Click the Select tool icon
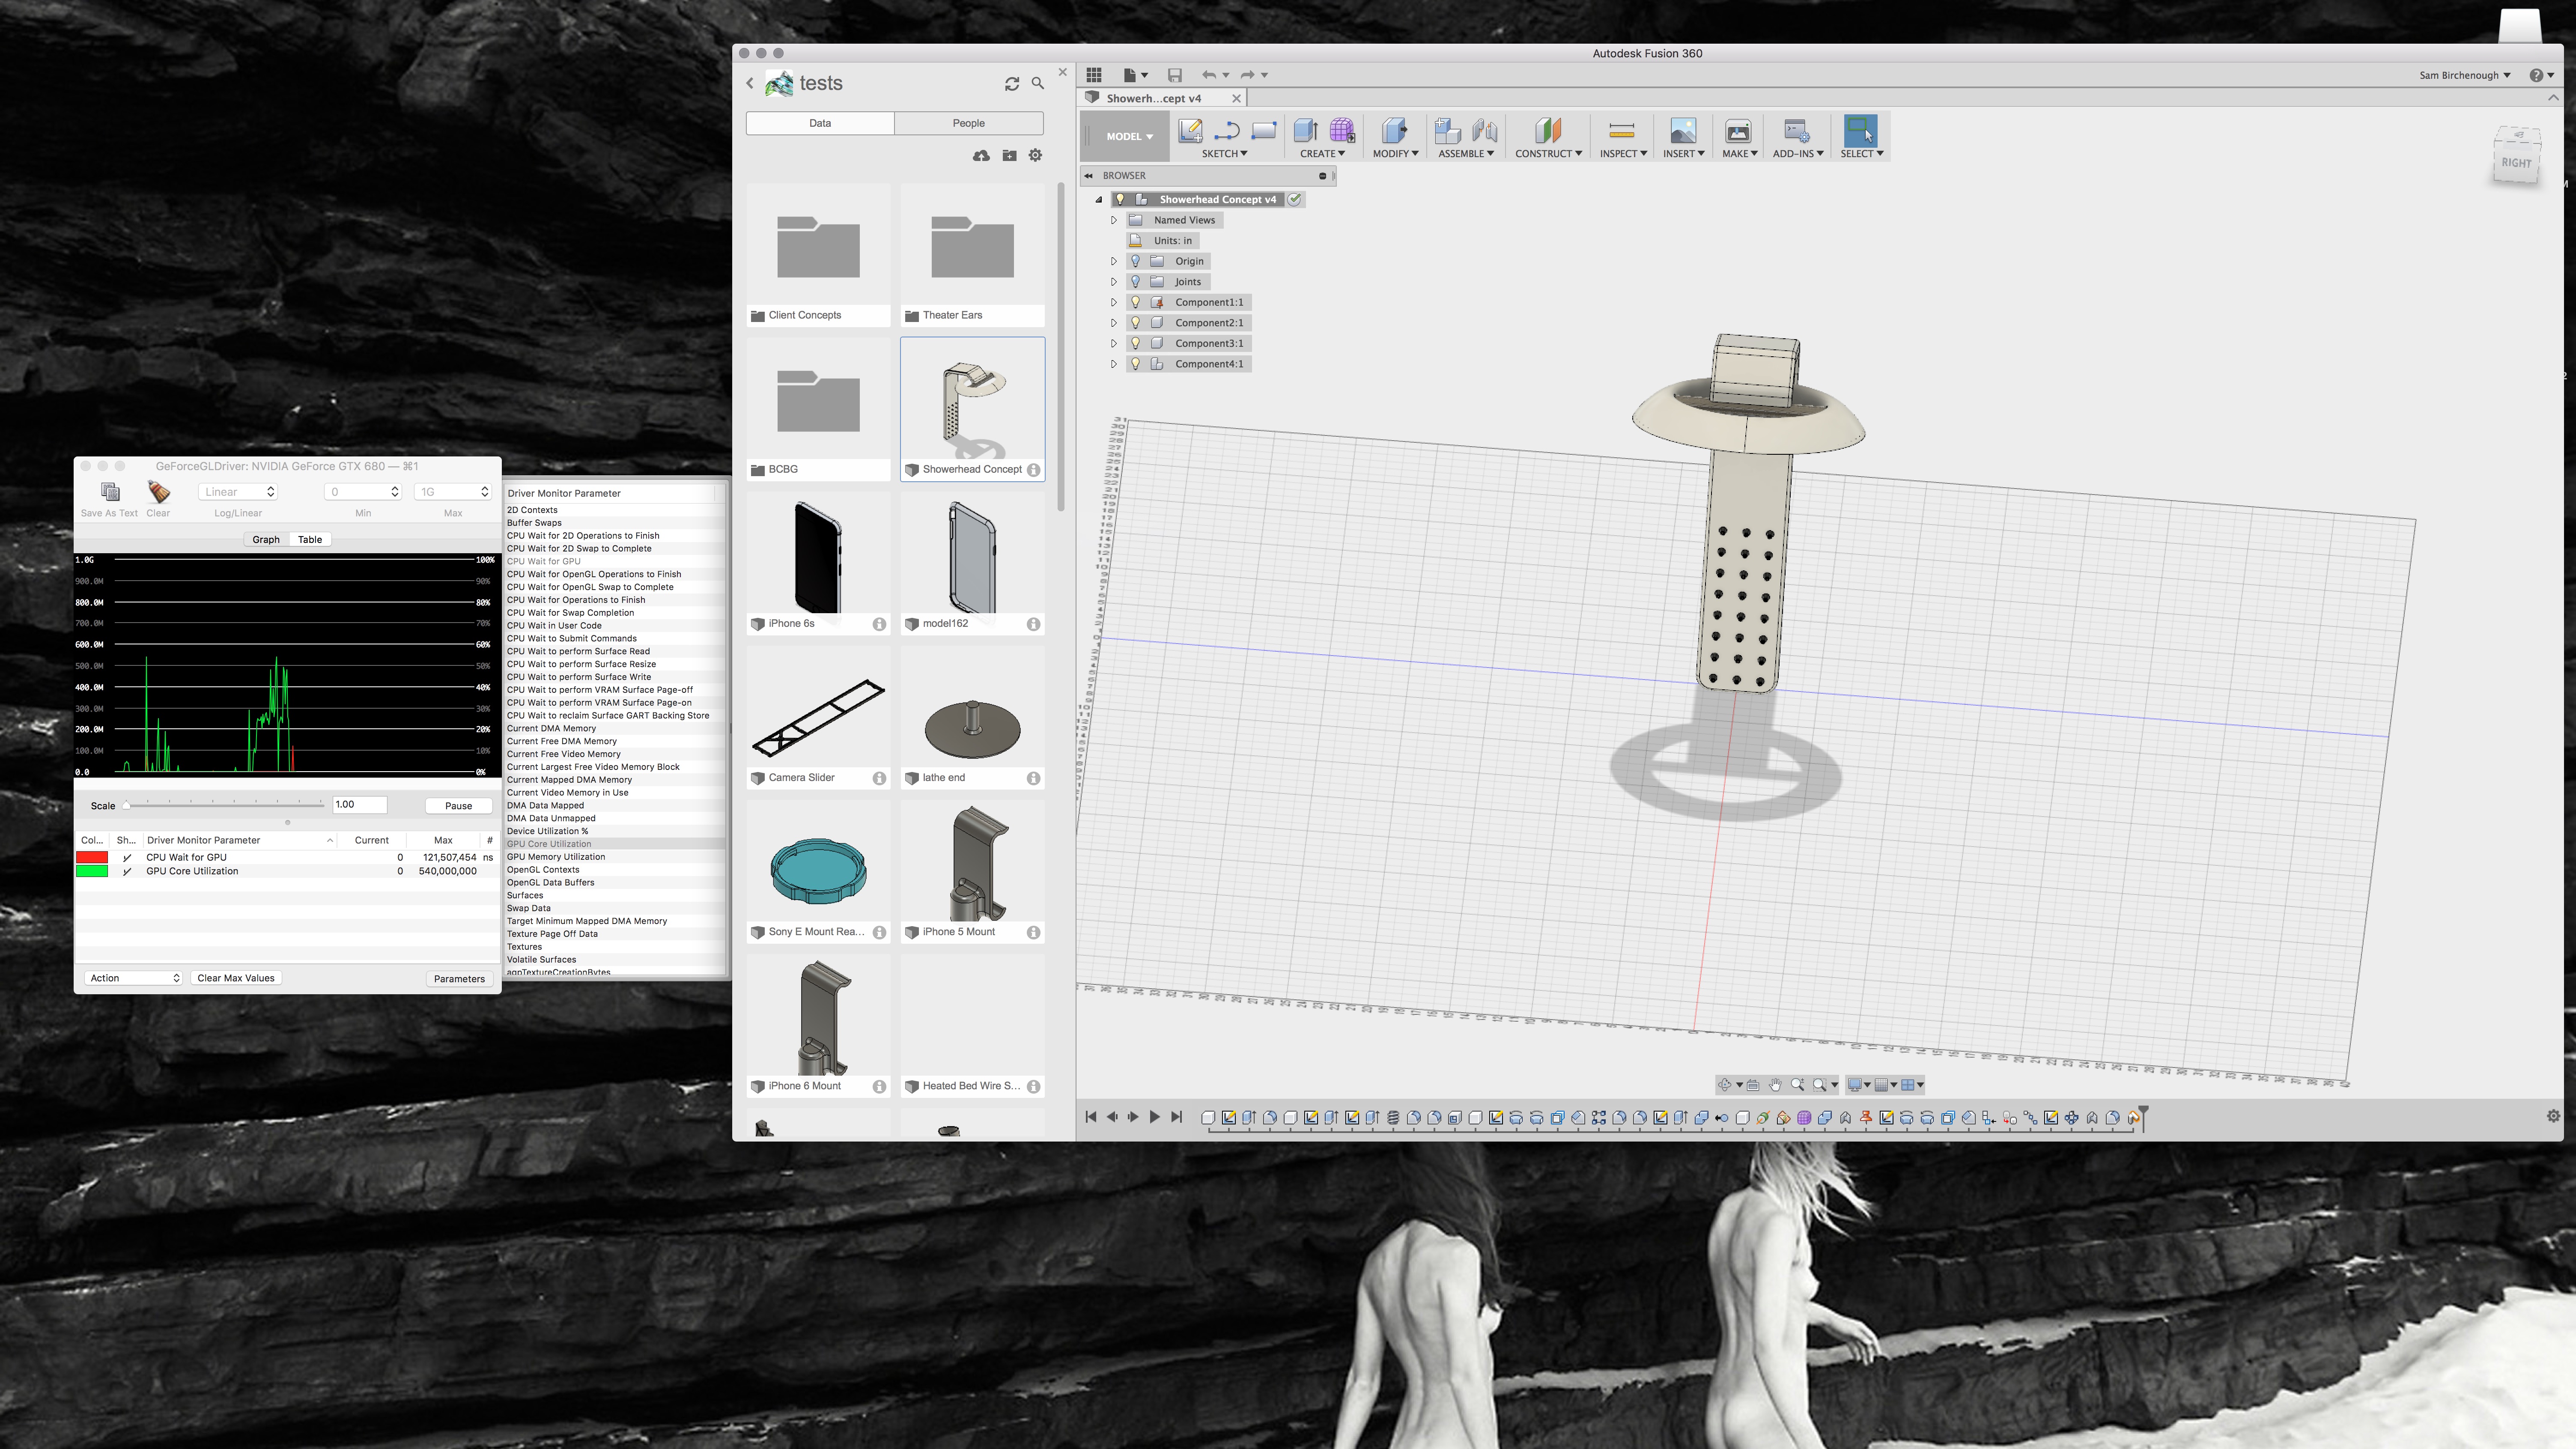The width and height of the screenshot is (2576, 1449). coord(1861,131)
